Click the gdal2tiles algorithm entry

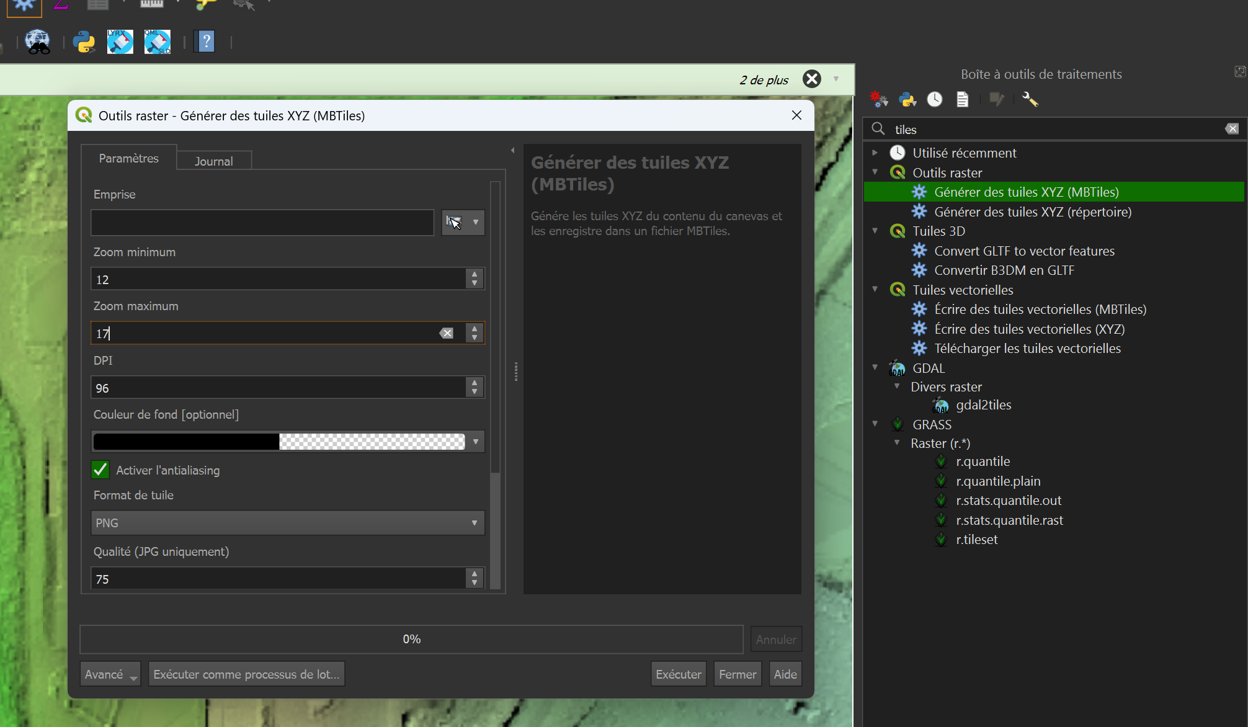coord(983,405)
